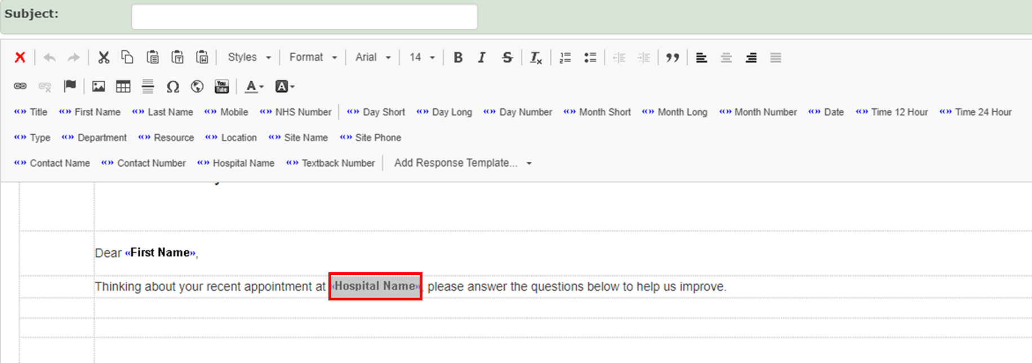The image size is (1032, 363).
Task: Toggle bold formatting
Action: (x=458, y=57)
